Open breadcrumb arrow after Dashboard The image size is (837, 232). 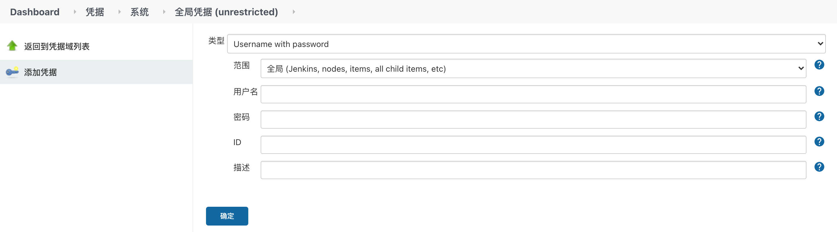(x=75, y=12)
